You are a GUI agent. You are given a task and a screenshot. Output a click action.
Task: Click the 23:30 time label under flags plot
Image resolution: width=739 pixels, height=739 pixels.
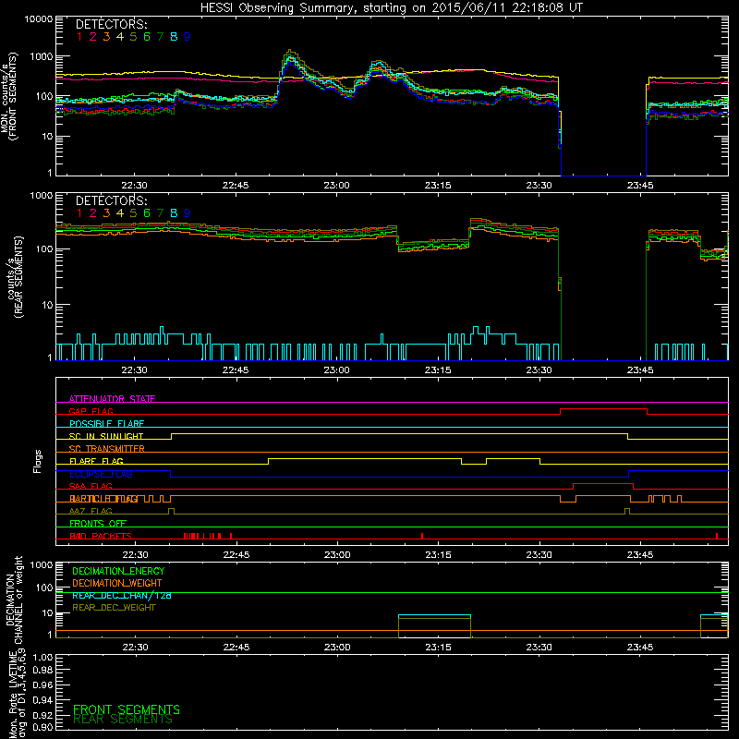[539, 555]
